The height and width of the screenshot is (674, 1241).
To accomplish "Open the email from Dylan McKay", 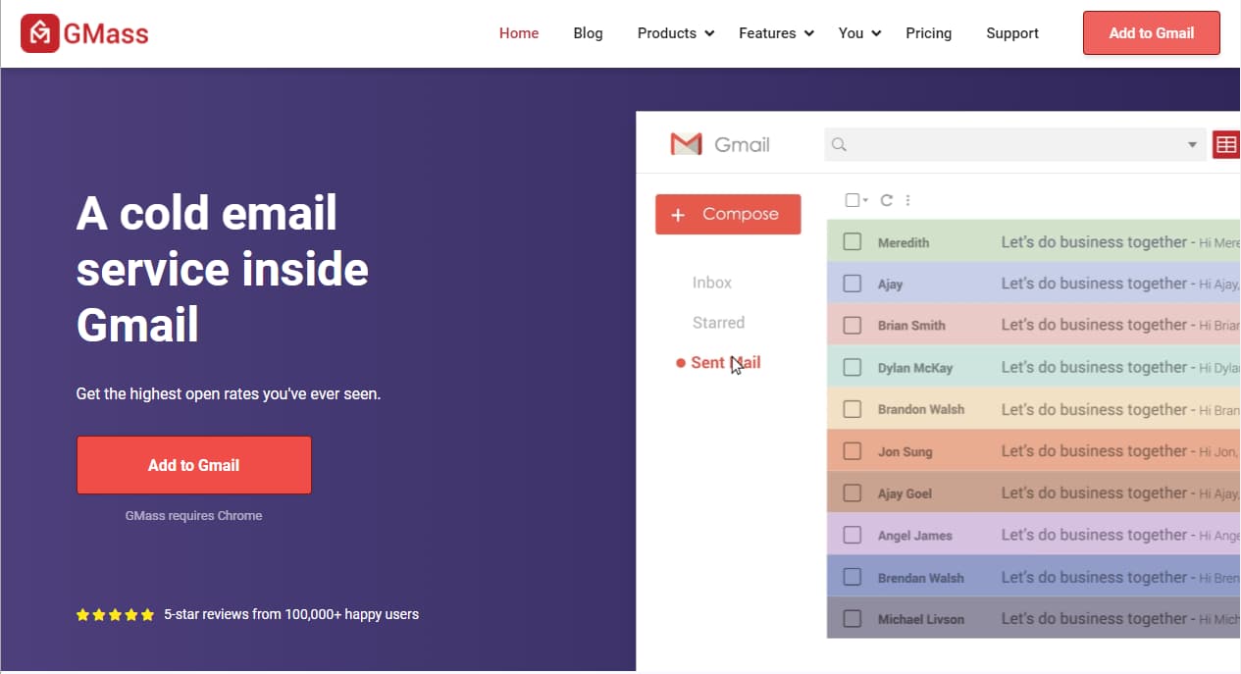I will click(1034, 367).
